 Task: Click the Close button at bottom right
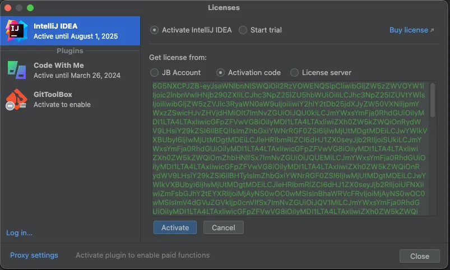tap(419, 256)
